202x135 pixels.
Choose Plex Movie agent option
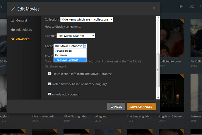tap(70, 55)
